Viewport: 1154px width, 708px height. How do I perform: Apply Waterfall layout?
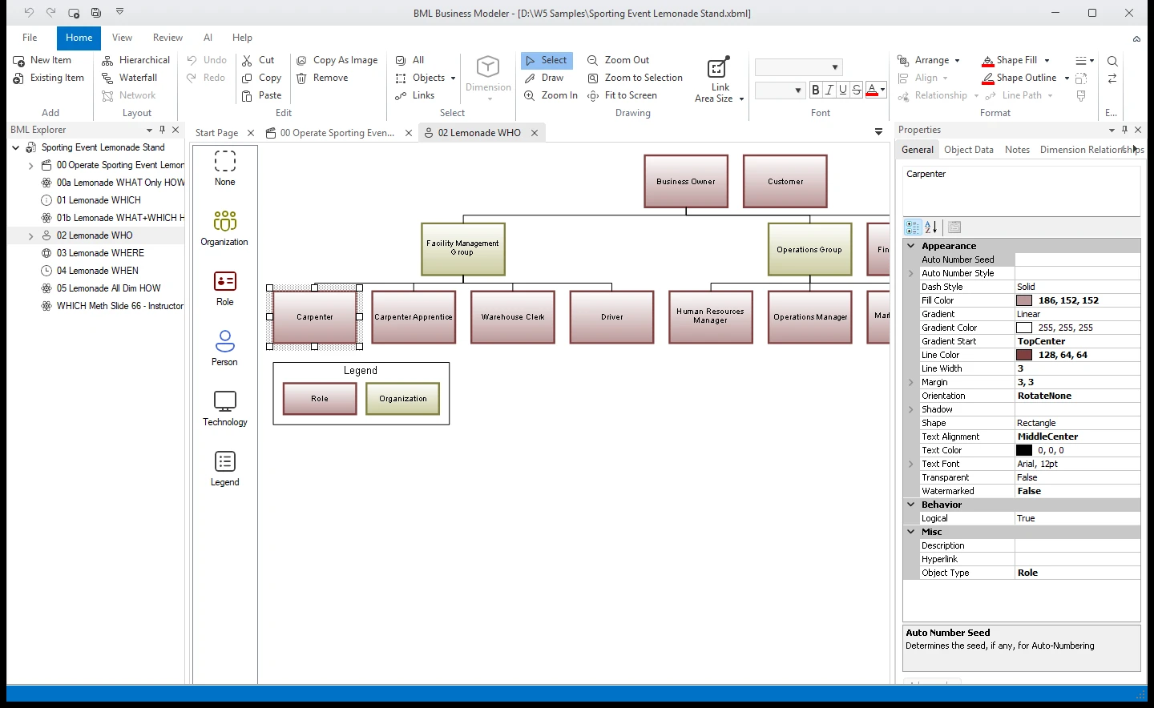130,78
